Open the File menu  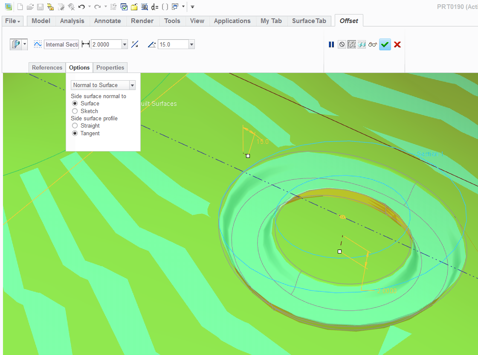[x=12, y=21]
